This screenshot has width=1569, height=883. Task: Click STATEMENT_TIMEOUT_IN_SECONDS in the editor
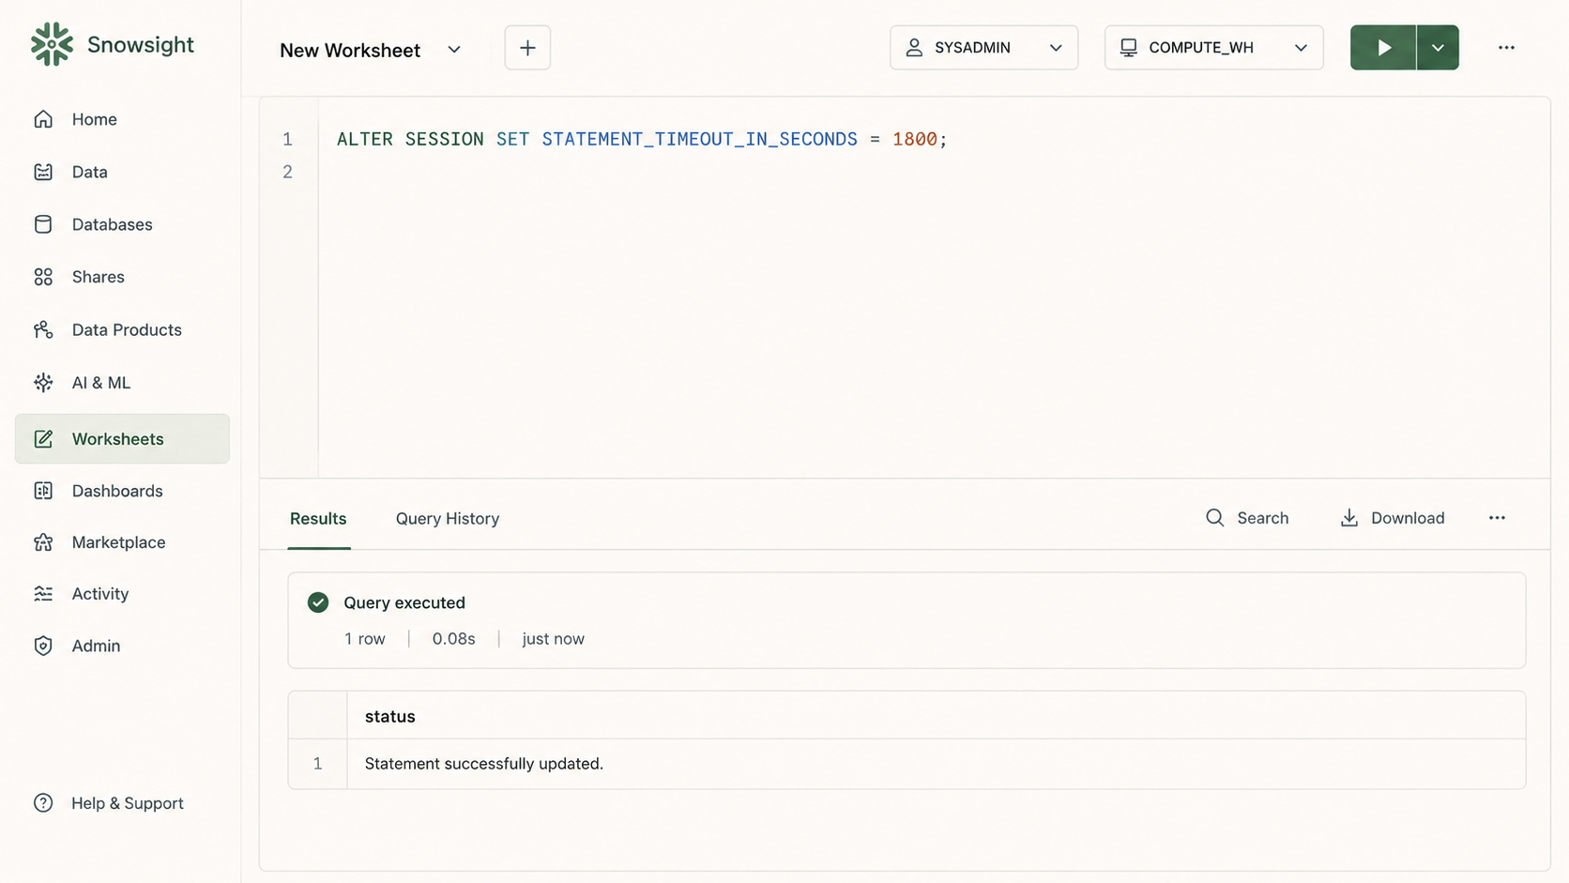tap(700, 139)
